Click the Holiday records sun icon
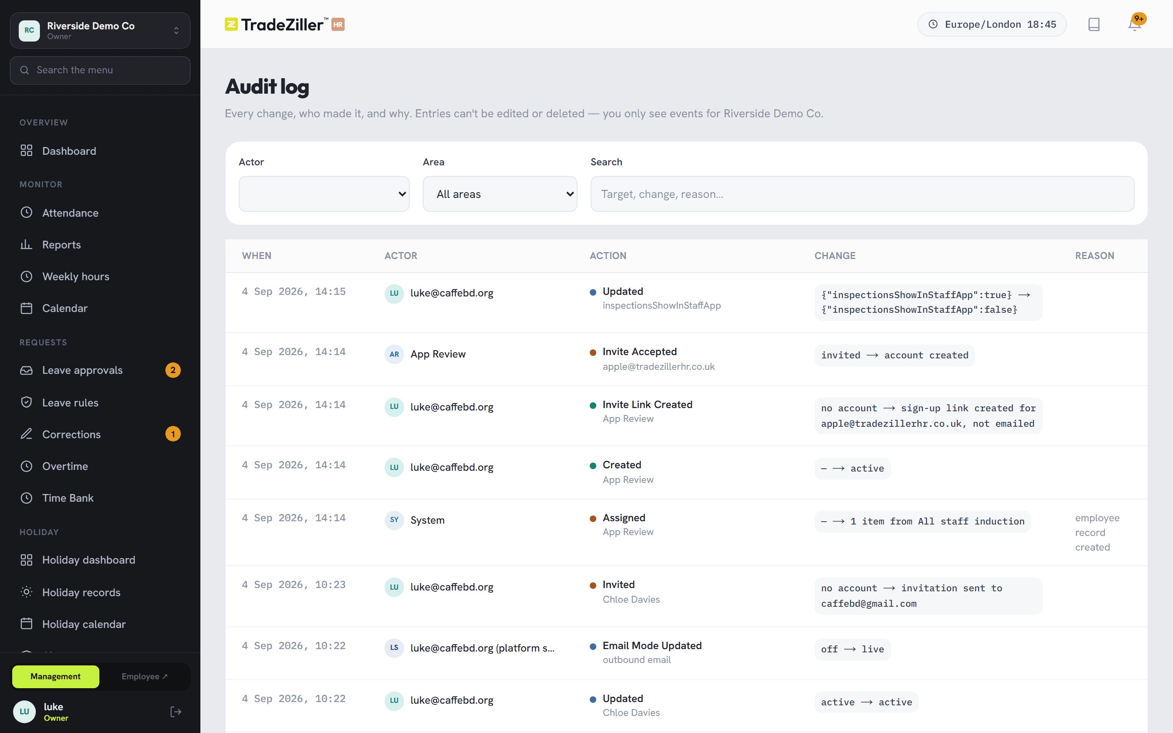Viewport: 1173px width, 733px height. click(x=26, y=592)
